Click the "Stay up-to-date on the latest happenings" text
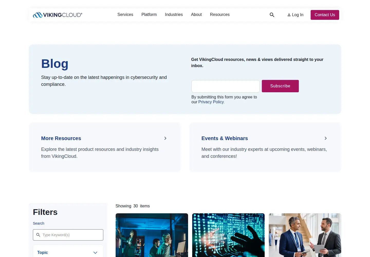370x257 pixels. click(104, 81)
